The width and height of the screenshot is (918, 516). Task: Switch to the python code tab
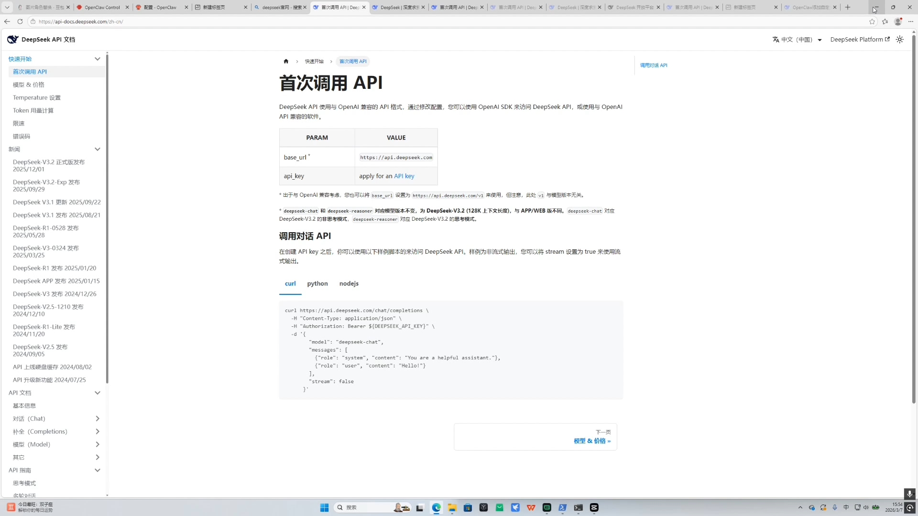(x=317, y=283)
